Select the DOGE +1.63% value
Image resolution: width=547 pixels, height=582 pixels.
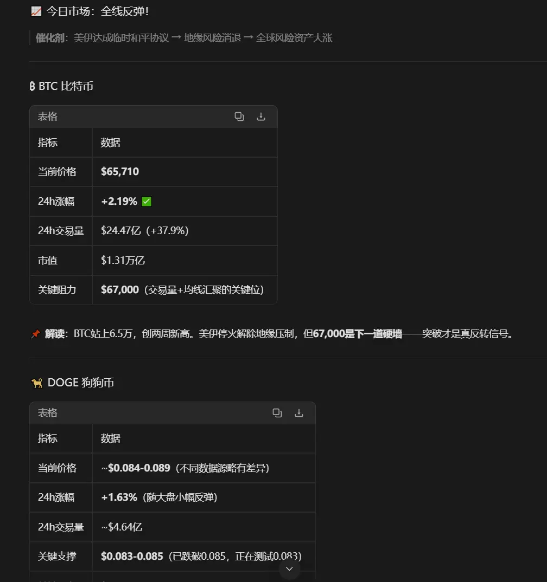coord(119,497)
